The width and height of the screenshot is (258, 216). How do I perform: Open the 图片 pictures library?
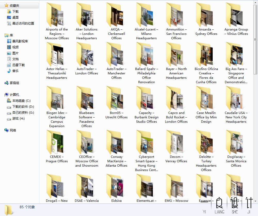click(13, 53)
